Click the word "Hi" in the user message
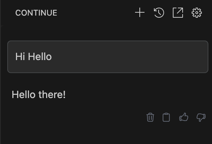Screen dimensions: 212x144 tap(20, 56)
